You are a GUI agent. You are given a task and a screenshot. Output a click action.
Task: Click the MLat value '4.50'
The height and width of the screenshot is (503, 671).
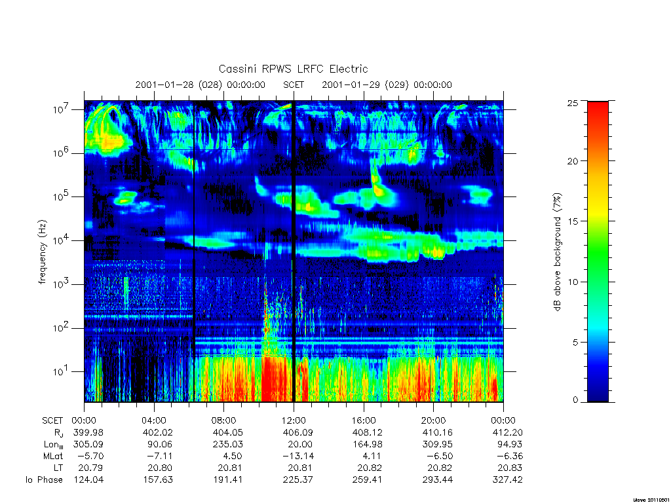(x=233, y=456)
